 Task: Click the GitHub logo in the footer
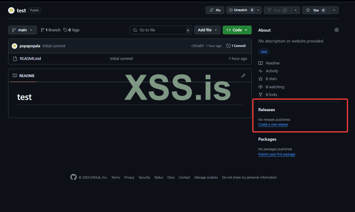(73, 177)
